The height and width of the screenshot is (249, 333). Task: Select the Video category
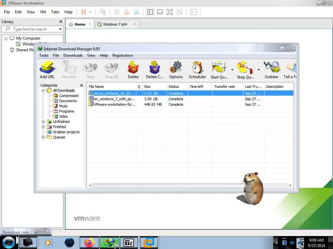point(63,116)
